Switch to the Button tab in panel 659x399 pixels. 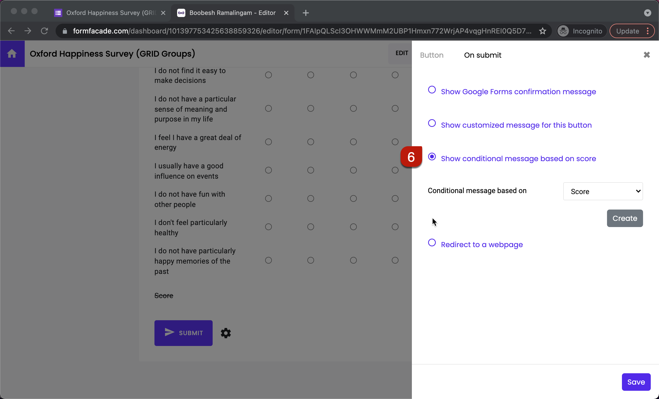431,55
